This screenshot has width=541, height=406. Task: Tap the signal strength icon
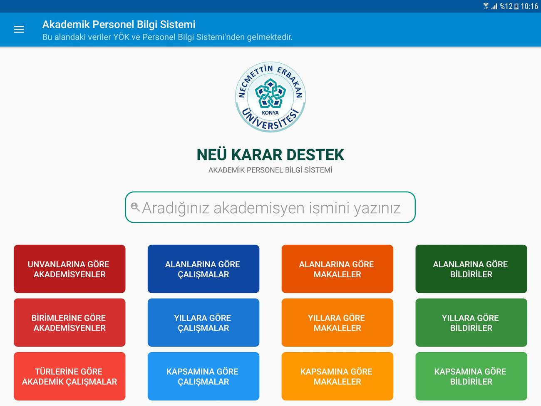click(494, 6)
